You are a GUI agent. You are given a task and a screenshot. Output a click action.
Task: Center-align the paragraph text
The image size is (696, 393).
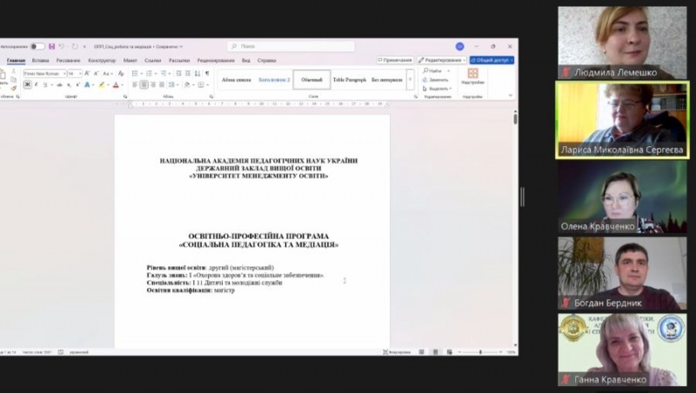click(x=144, y=85)
